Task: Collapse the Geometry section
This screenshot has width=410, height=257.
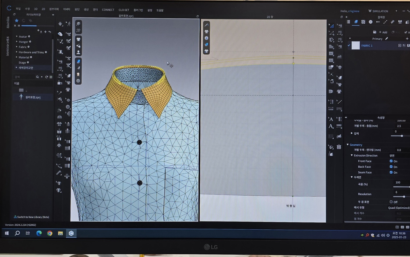Action: 348,145
